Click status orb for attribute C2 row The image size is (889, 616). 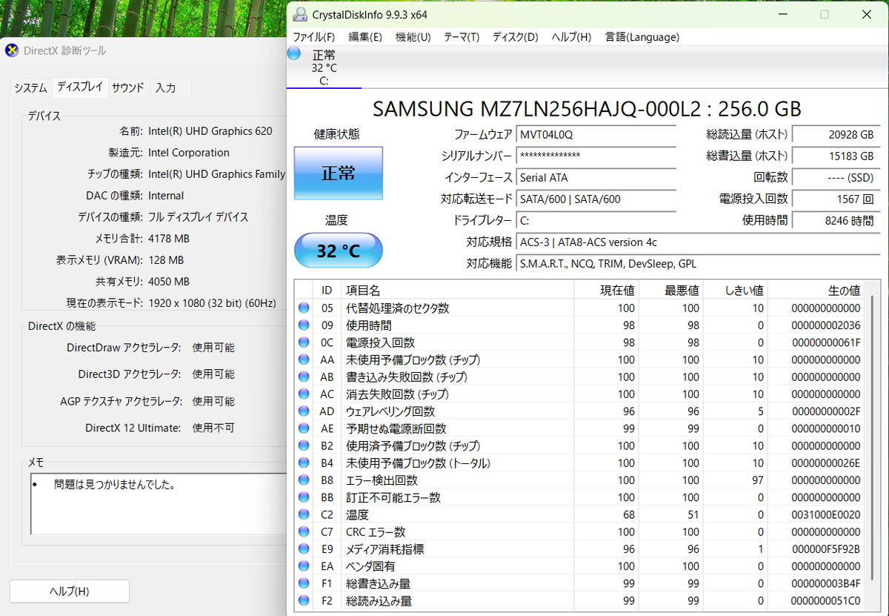[304, 514]
